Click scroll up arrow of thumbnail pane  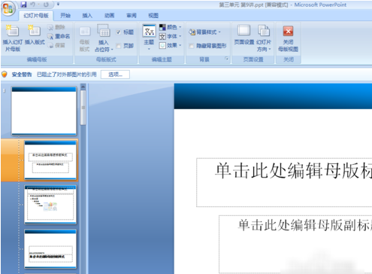tap(83, 87)
